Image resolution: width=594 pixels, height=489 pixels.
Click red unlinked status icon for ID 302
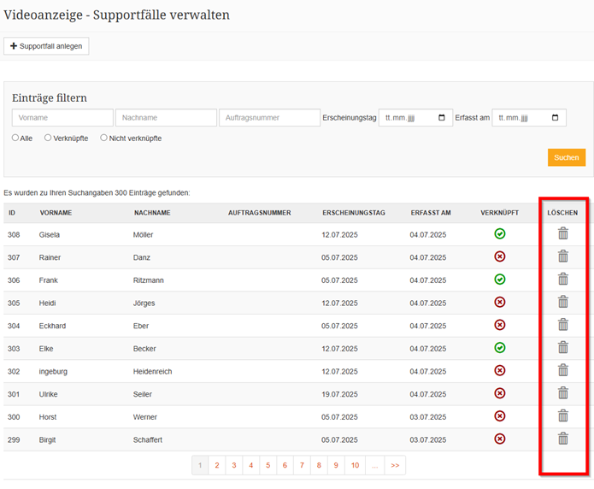[500, 370]
